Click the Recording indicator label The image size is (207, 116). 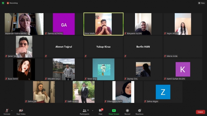pos(12,3)
